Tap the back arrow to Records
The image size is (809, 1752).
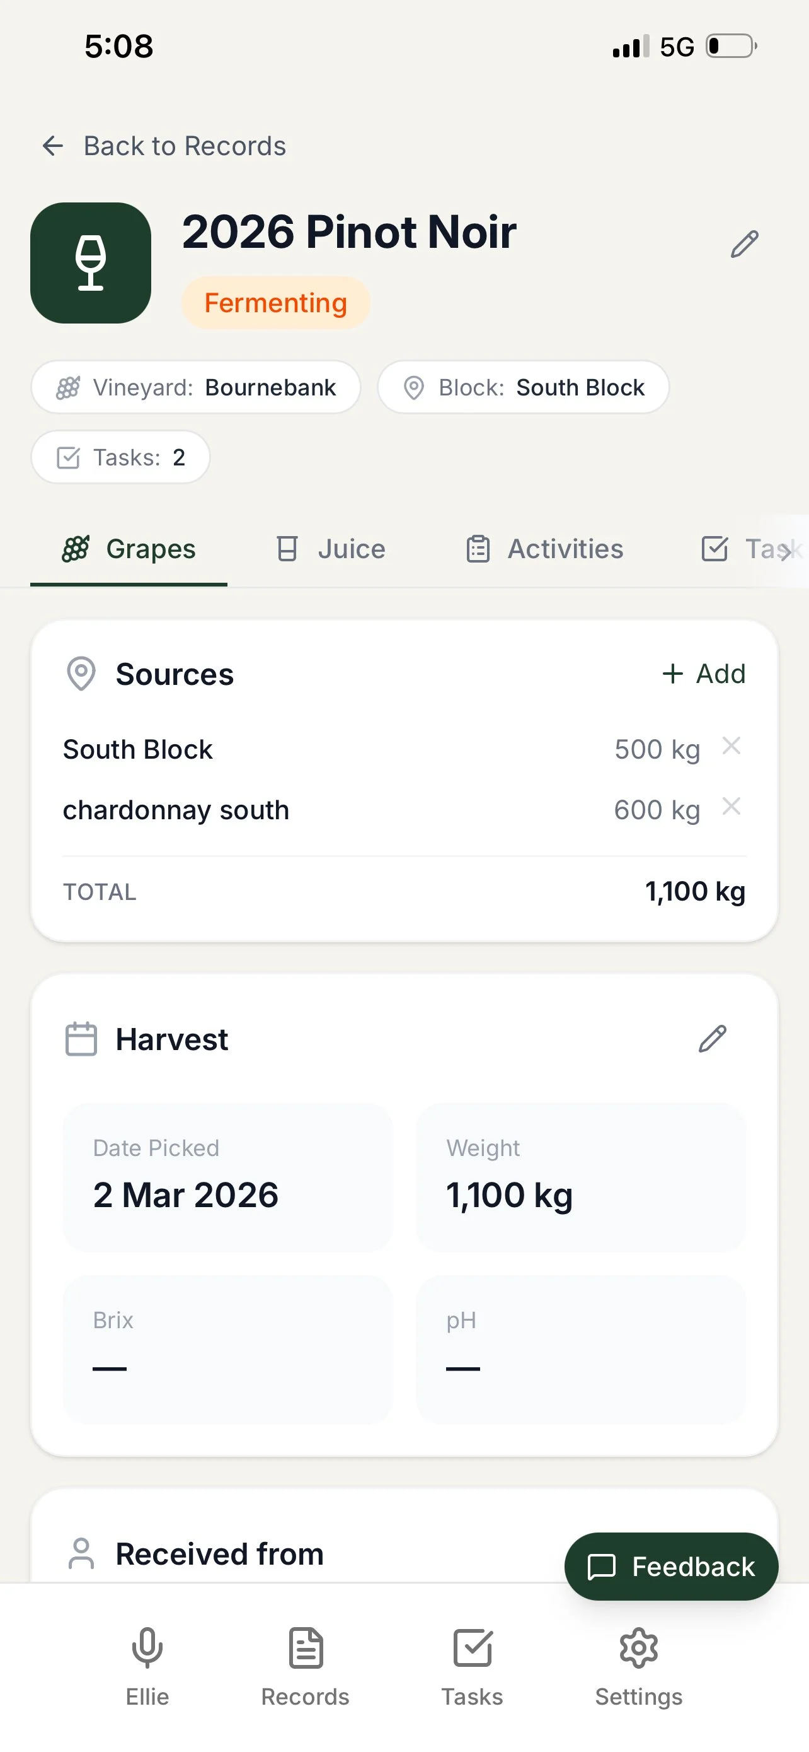[x=53, y=146]
